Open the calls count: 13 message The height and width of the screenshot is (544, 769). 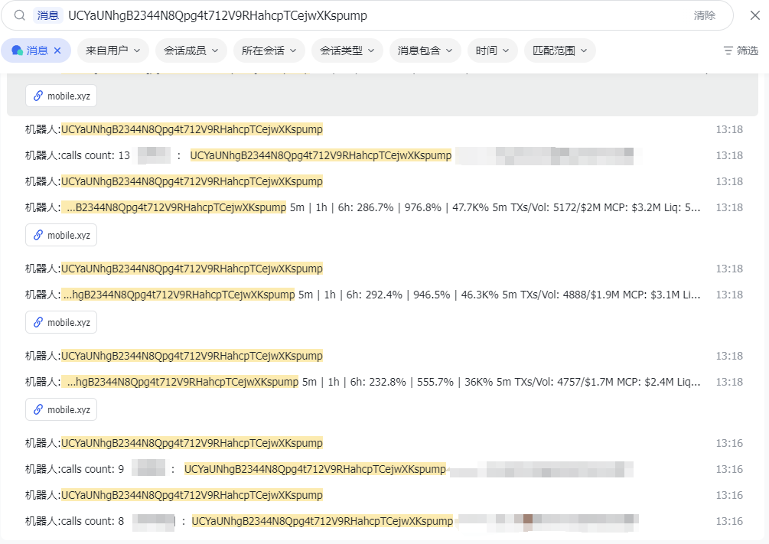(x=384, y=155)
